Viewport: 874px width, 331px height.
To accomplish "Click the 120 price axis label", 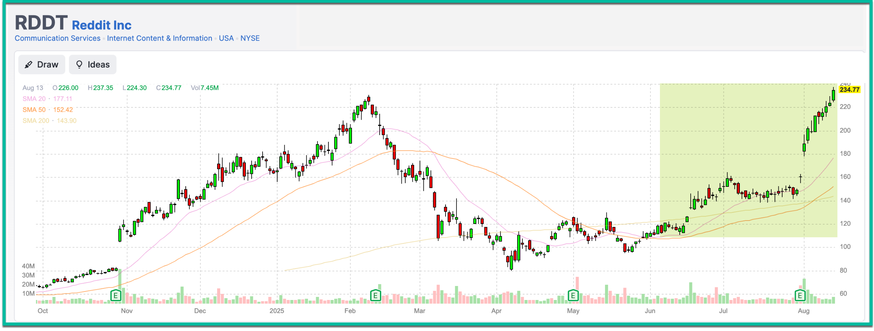I will point(845,224).
